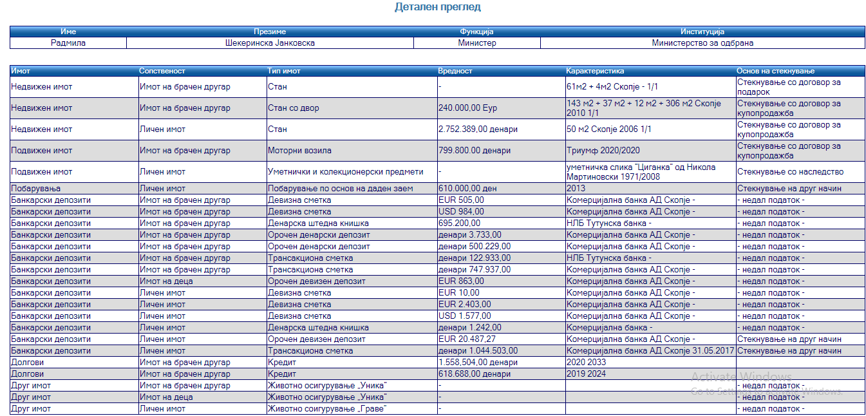Viewport: 866px width, 416px height.
Task: Click "Уметнички и колекционерски предмети" cell
Action: tap(352, 172)
